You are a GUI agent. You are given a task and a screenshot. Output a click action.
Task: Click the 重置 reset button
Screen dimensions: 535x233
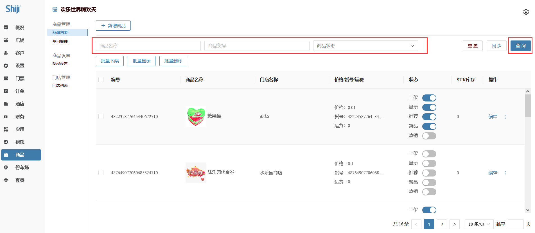pyautogui.click(x=473, y=46)
